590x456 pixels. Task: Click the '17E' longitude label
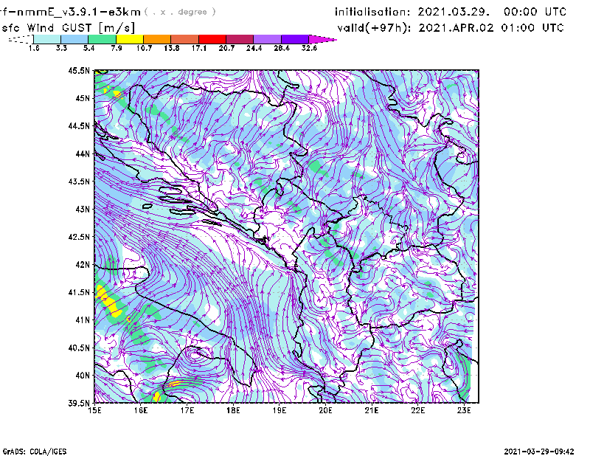tap(187, 410)
